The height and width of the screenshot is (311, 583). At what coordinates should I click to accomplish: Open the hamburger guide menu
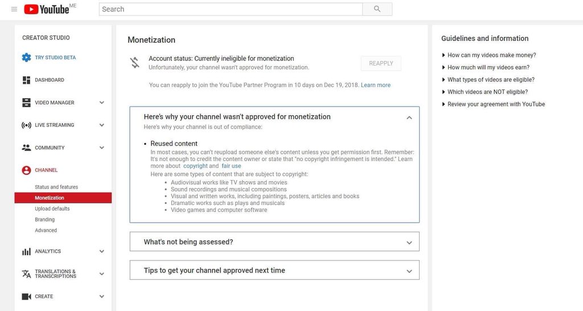tap(14, 9)
